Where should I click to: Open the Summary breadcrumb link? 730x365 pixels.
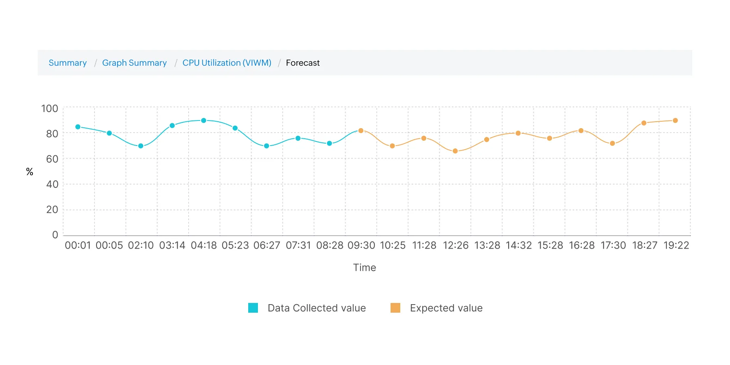[67, 63]
